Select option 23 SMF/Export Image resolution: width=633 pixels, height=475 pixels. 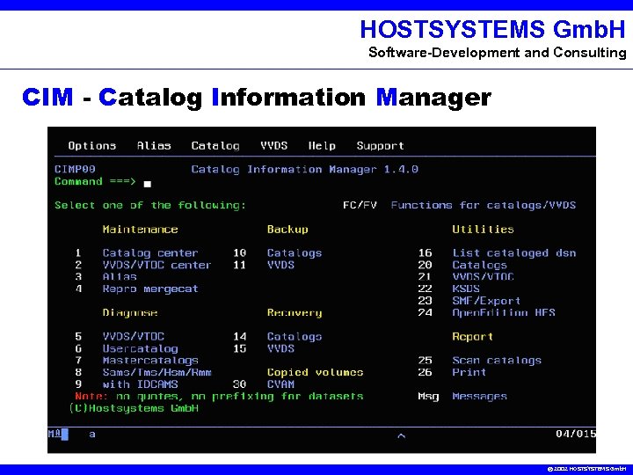(x=469, y=301)
